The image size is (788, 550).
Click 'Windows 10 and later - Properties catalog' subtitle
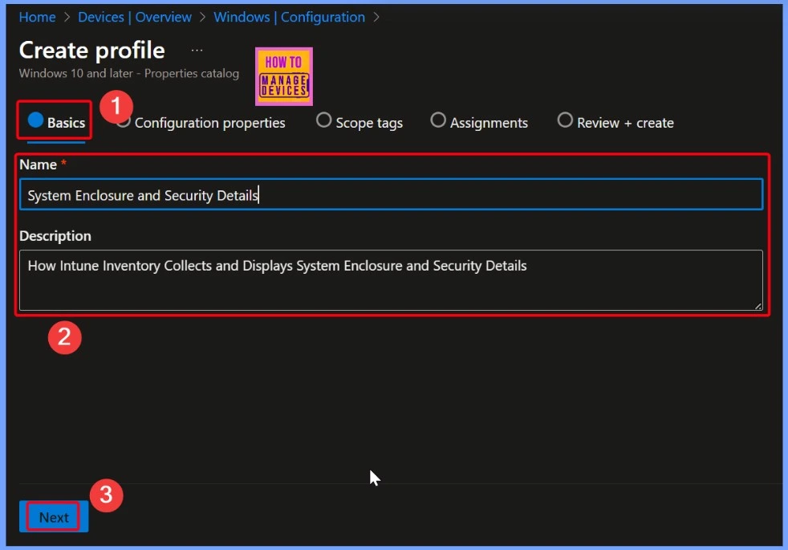point(129,73)
